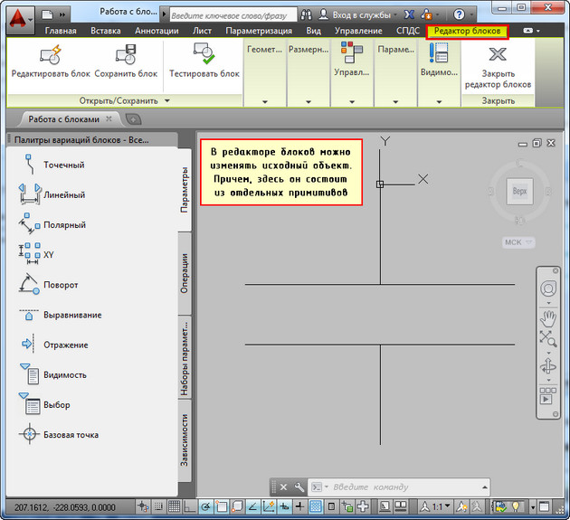
Task: Click the Model space status bar icon
Action: coord(385,506)
